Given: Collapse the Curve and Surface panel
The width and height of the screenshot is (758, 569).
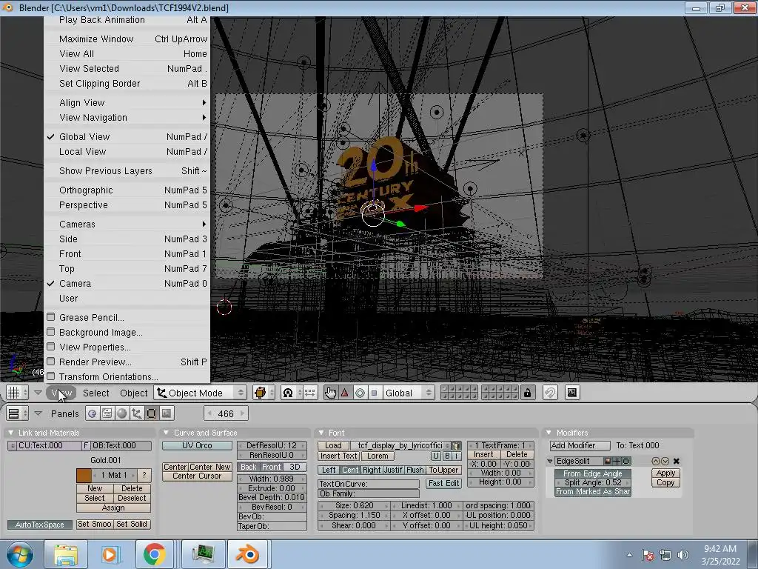Looking at the screenshot, I should click(167, 433).
